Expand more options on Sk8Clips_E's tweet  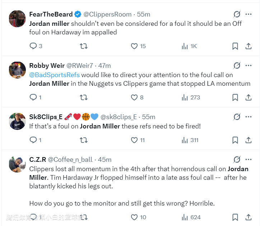tap(248, 117)
